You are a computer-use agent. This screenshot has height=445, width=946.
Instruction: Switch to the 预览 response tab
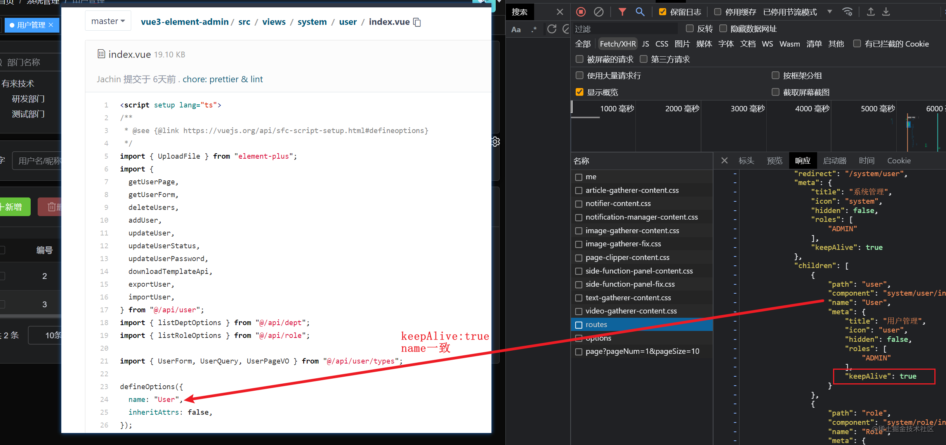(774, 161)
